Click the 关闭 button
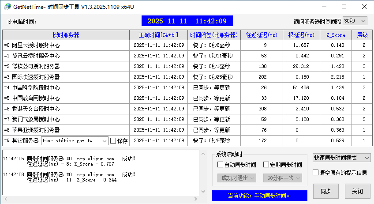The height and width of the screenshot is (204, 374). (358, 191)
